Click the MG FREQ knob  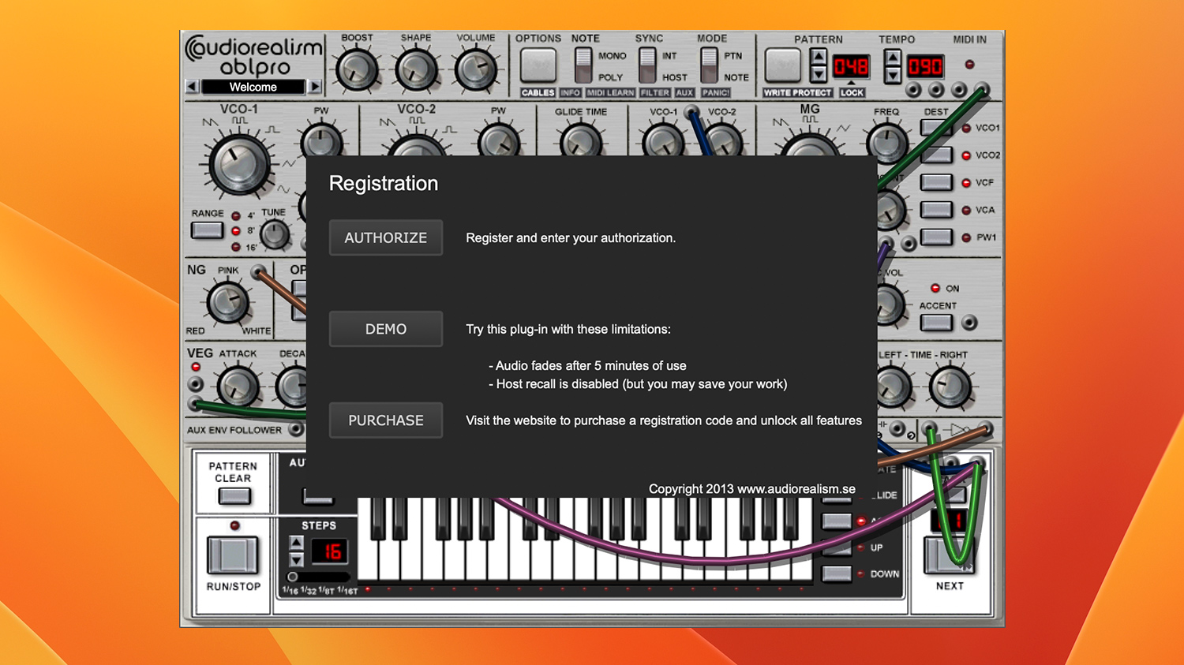(886, 143)
